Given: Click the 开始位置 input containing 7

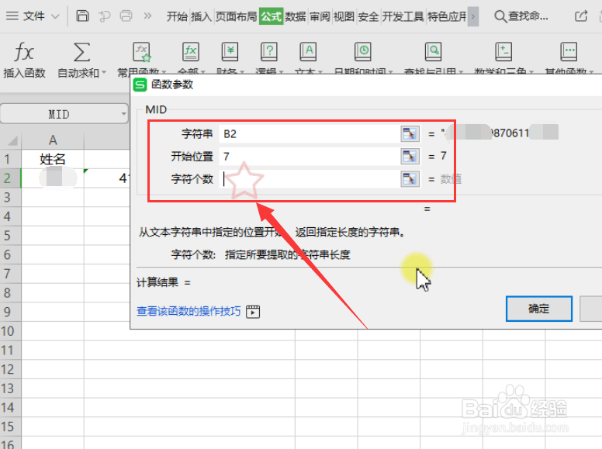Looking at the screenshot, I should pyautogui.click(x=310, y=157).
